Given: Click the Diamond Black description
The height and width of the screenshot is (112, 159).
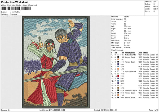Looking at the screenshot, I should coord(131,90).
